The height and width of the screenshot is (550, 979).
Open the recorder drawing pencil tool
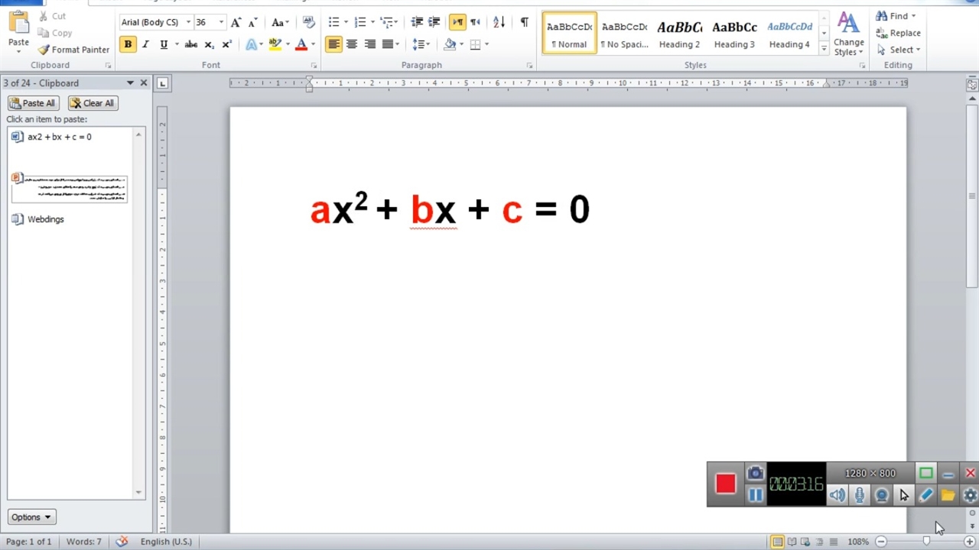click(925, 495)
